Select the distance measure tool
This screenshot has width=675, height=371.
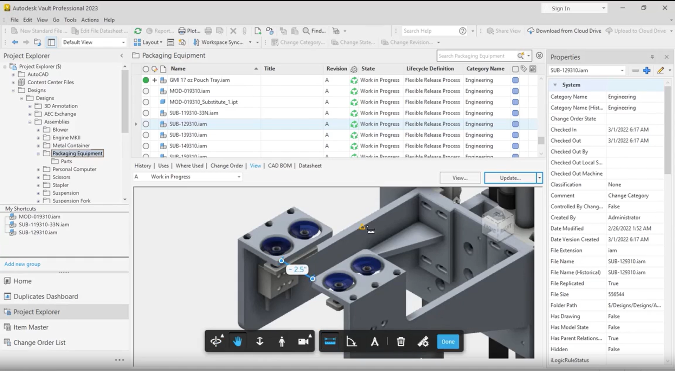click(330, 341)
